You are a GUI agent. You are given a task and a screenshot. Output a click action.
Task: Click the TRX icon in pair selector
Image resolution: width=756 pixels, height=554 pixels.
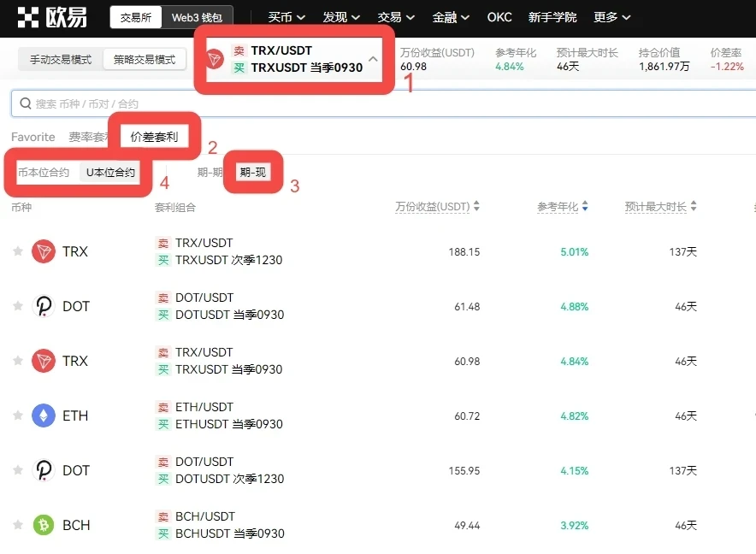click(216, 59)
